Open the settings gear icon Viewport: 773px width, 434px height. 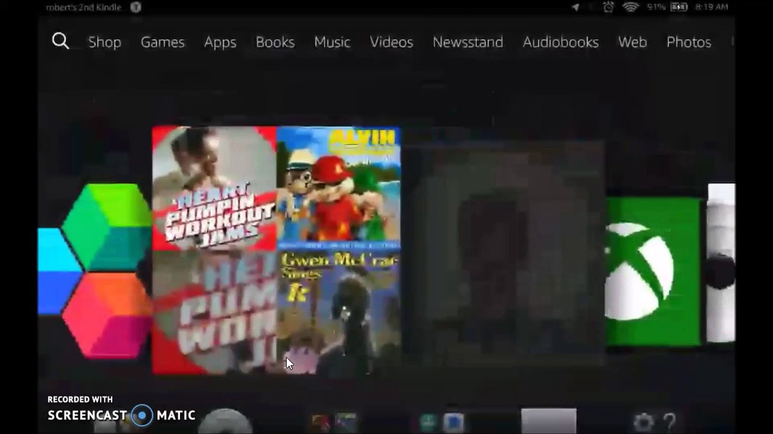(x=643, y=421)
